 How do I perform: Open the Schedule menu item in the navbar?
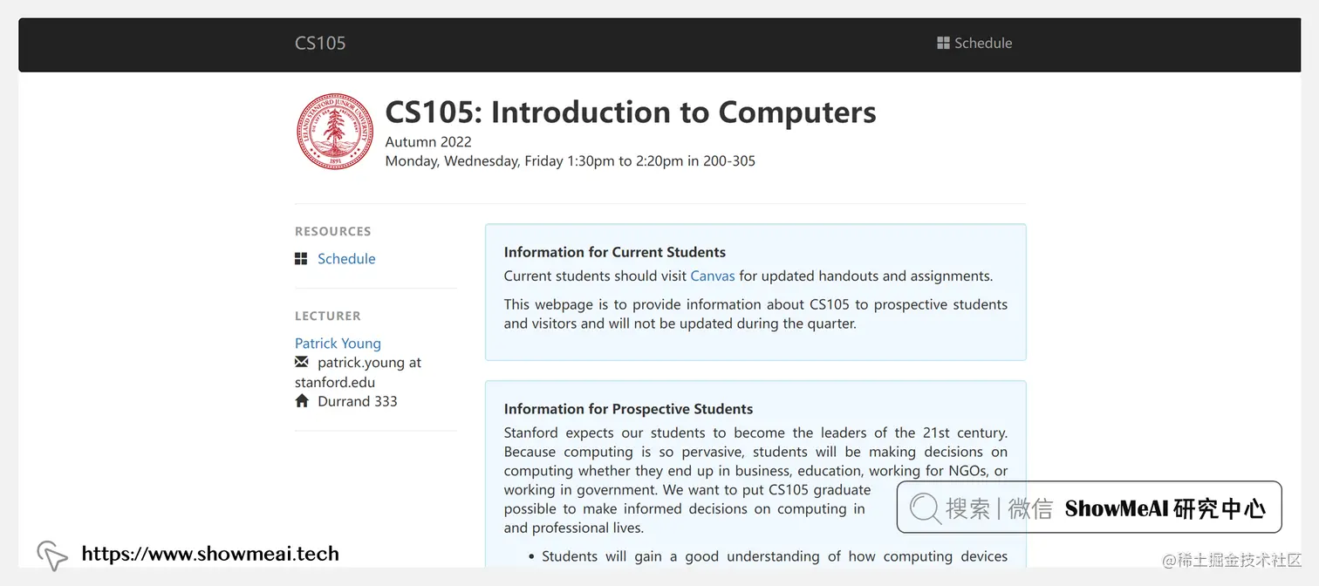pos(983,42)
